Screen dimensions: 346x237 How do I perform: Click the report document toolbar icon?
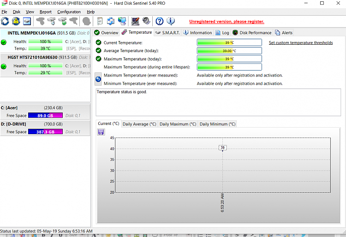point(100,21)
